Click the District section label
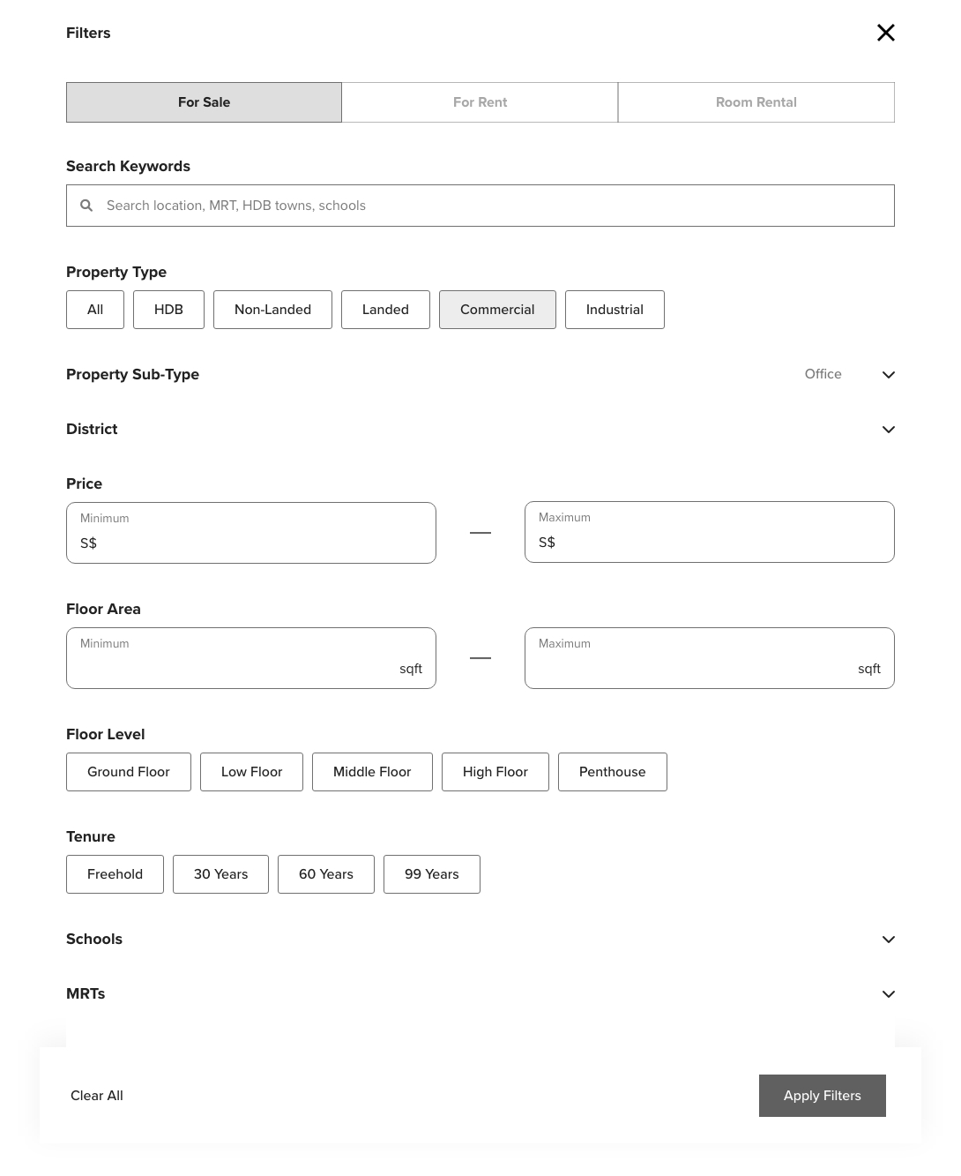 (92, 429)
